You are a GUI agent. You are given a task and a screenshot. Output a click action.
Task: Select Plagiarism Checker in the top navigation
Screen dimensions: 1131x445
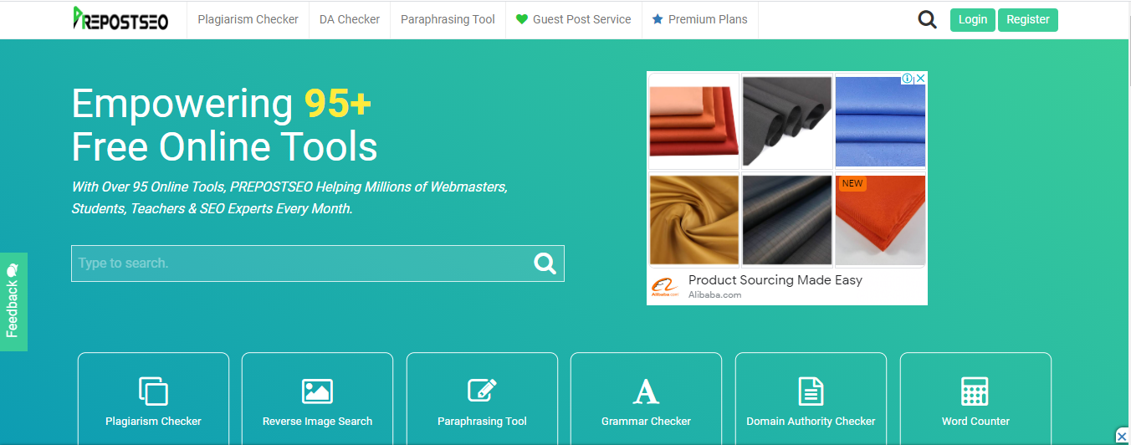pyautogui.click(x=248, y=19)
